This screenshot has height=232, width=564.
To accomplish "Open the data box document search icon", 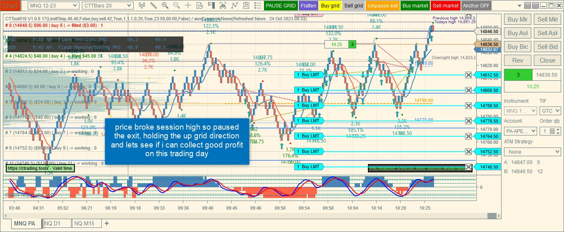I will point(200,5).
